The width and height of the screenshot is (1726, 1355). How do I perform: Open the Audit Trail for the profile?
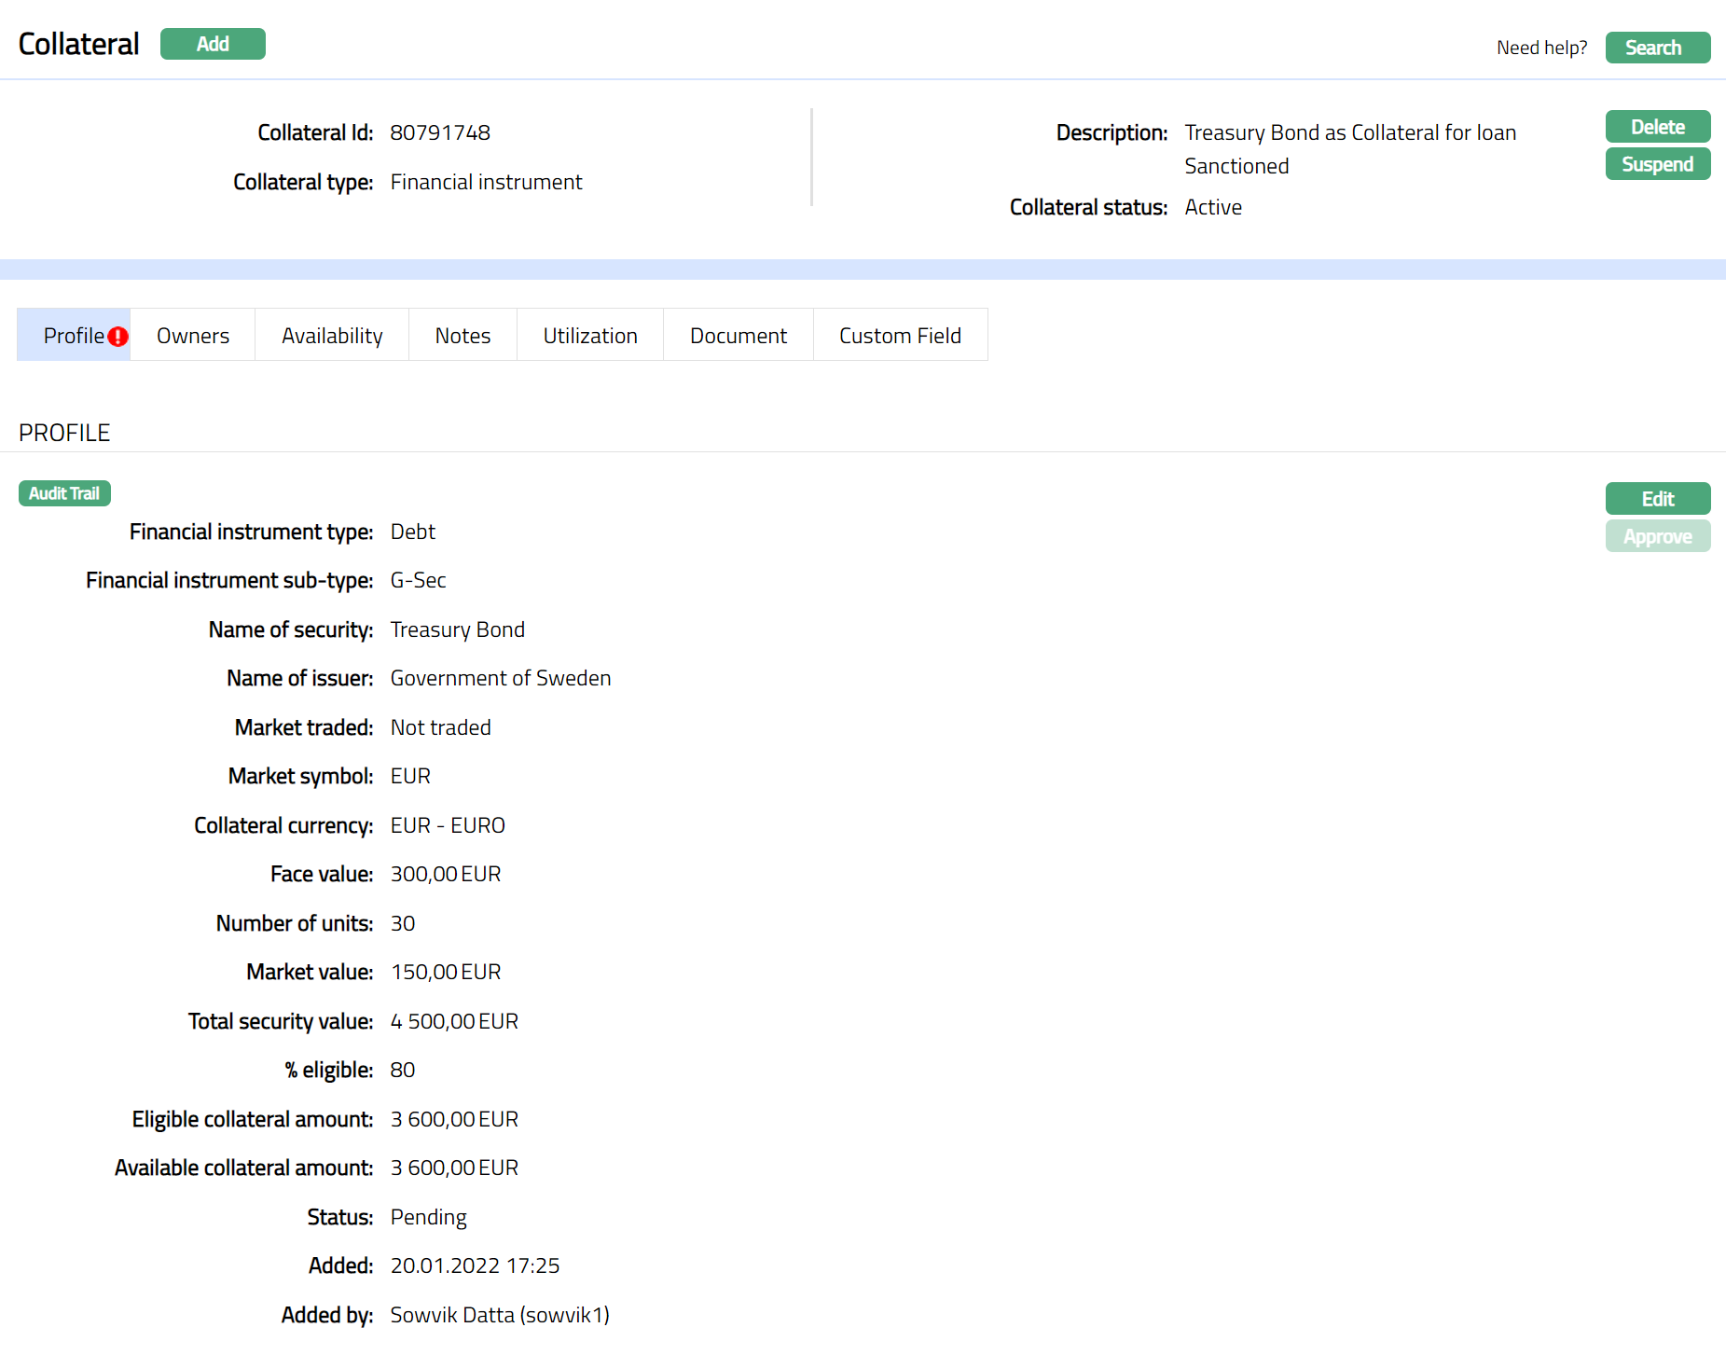click(x=64, y=493)
